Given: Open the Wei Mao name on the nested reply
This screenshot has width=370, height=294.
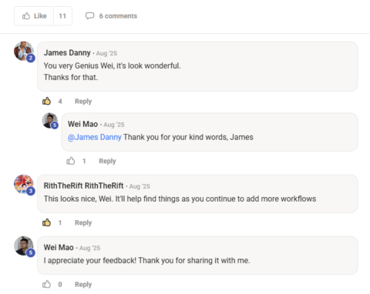Looking at the screenshot, I should click(x=82, y=124).
